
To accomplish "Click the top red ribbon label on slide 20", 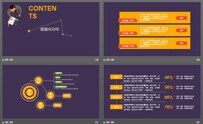I will [x=128, y=20].
